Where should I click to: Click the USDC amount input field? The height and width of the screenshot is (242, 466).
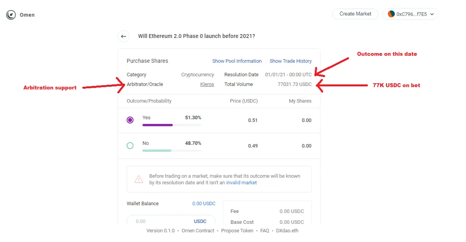pos(171,221)
